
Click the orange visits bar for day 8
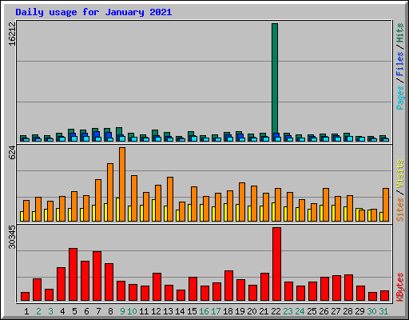coord(110,192)
